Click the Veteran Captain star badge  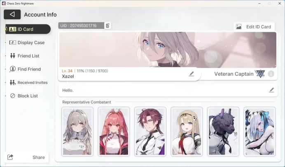coord(260,74)
